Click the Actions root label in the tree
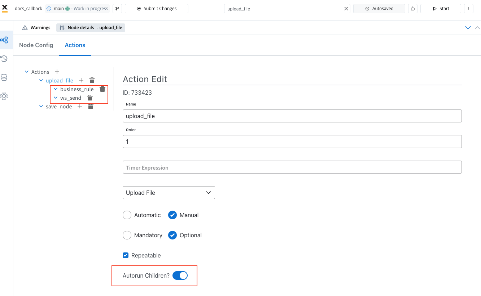The width and height of the screenshot is (481, 296). [40, 72]
